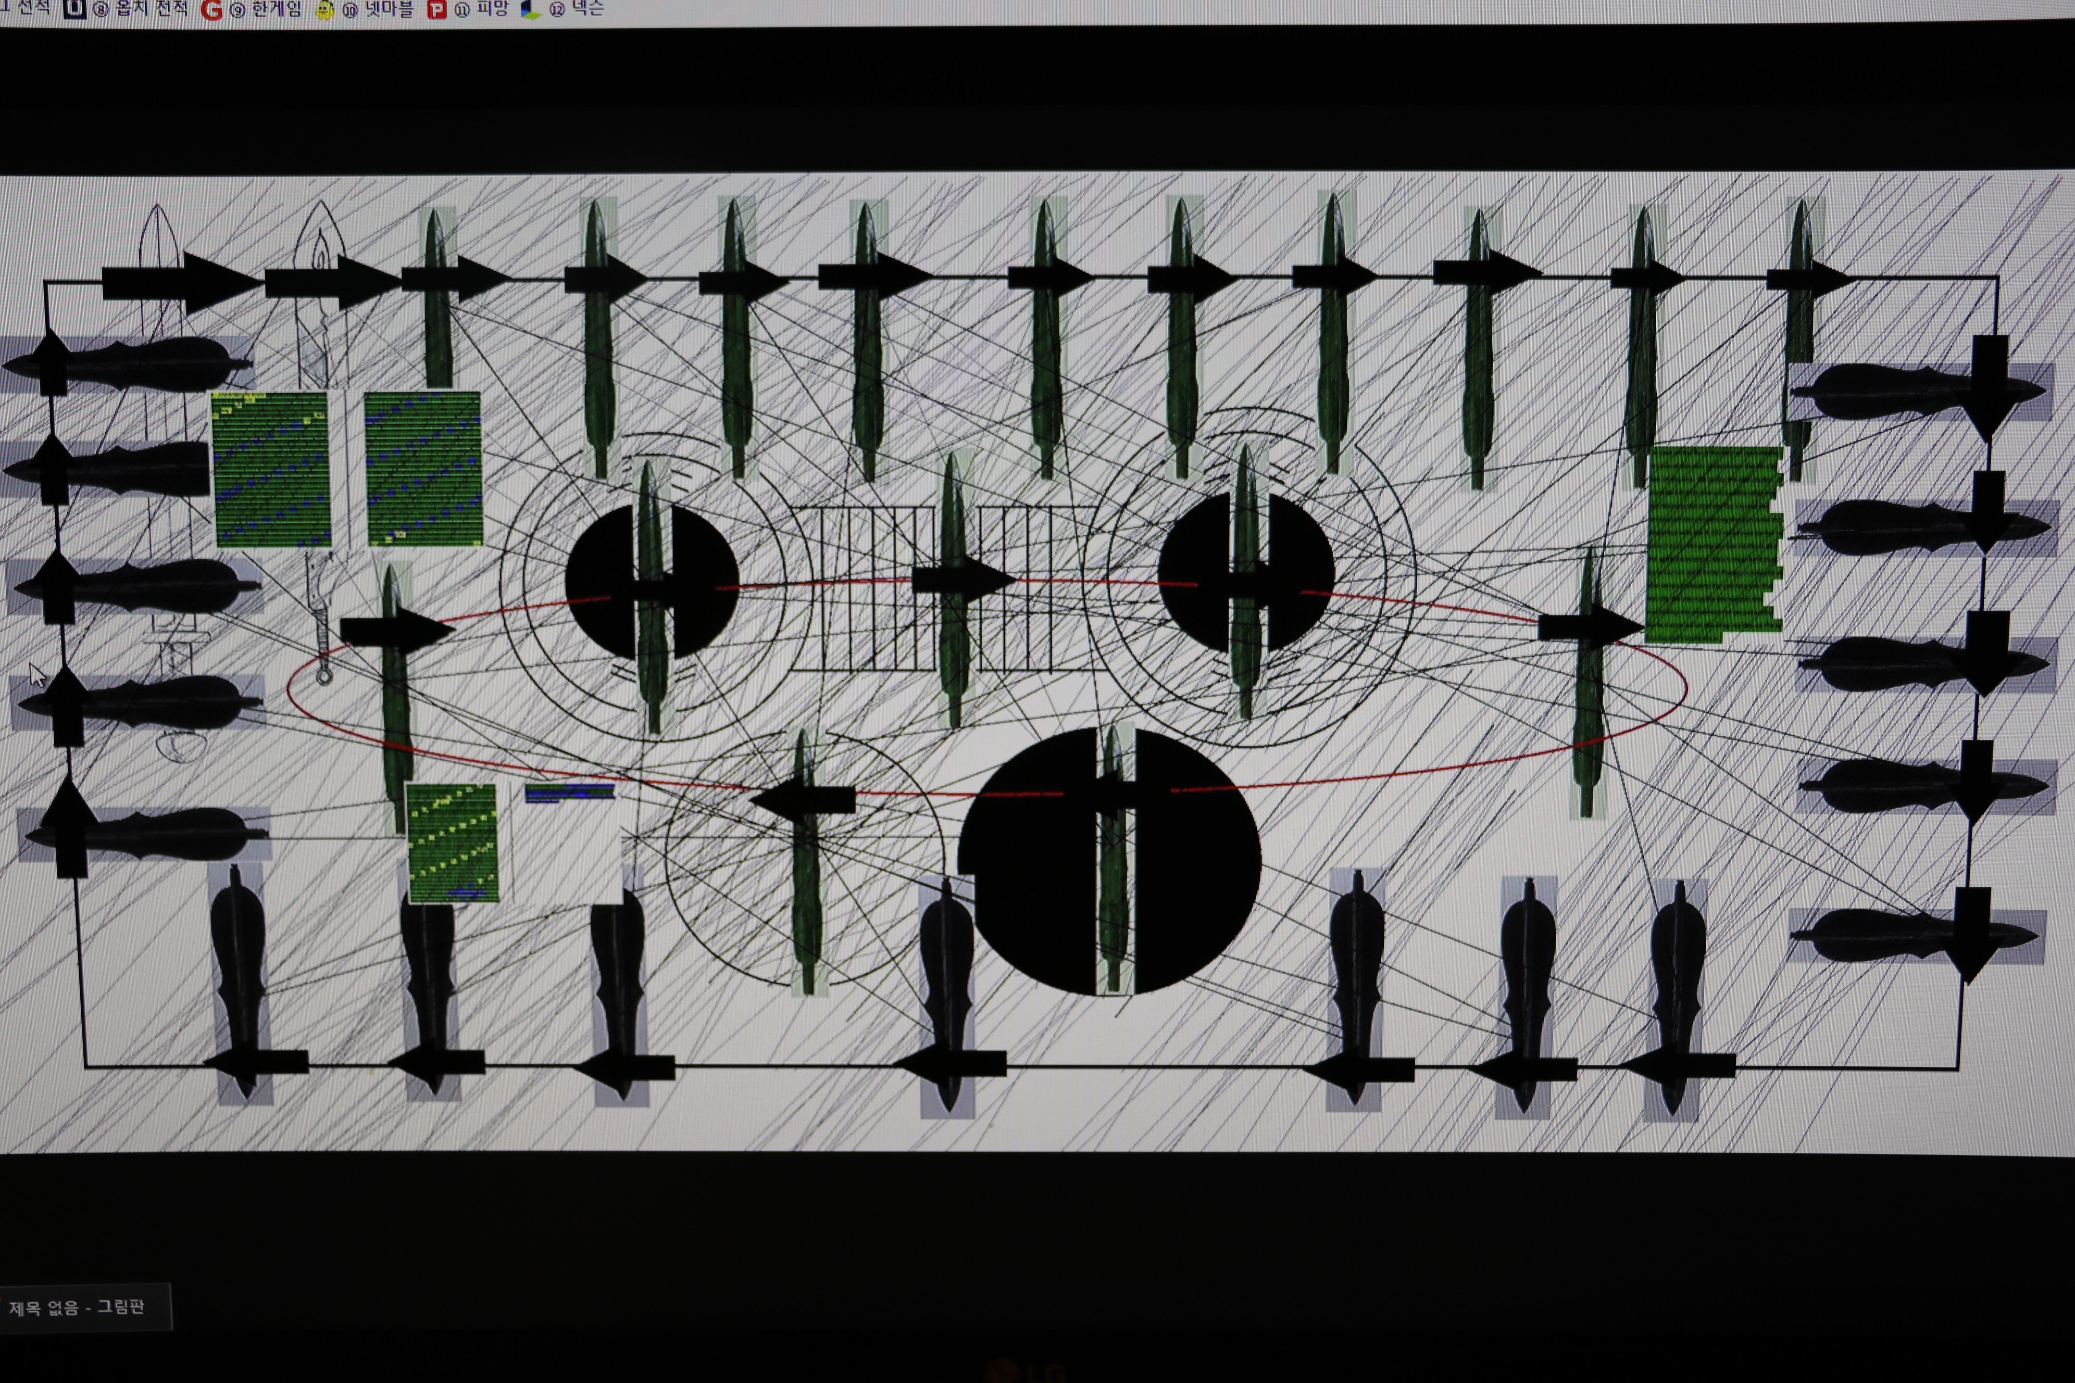Click the yellow chick 넷마블 bookmark icon
This screenshot has height=1383, width=2075.
click(x=324, y=10)
